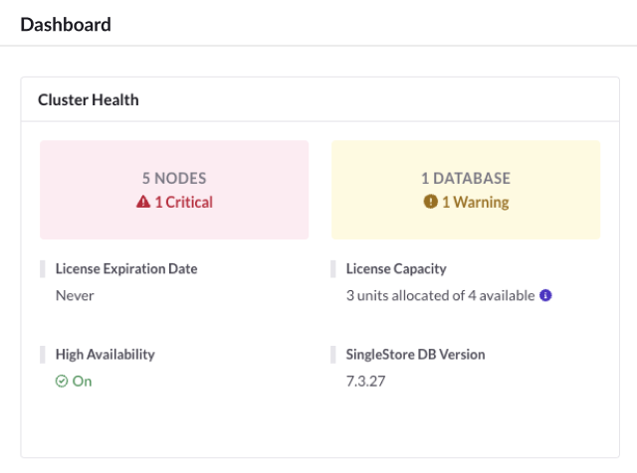Open the 1 Database warning card
Image resolution: width=637 pixels, height=473 pixels.
[x=466, y=190]
